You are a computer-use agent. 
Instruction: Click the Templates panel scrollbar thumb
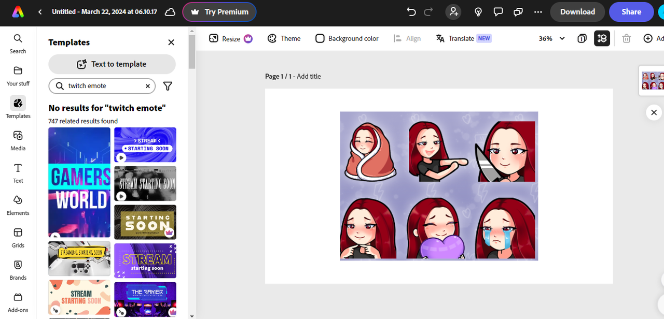(x=192, y=52)
